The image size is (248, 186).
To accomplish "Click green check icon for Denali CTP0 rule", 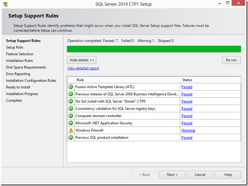I will 71,101.
